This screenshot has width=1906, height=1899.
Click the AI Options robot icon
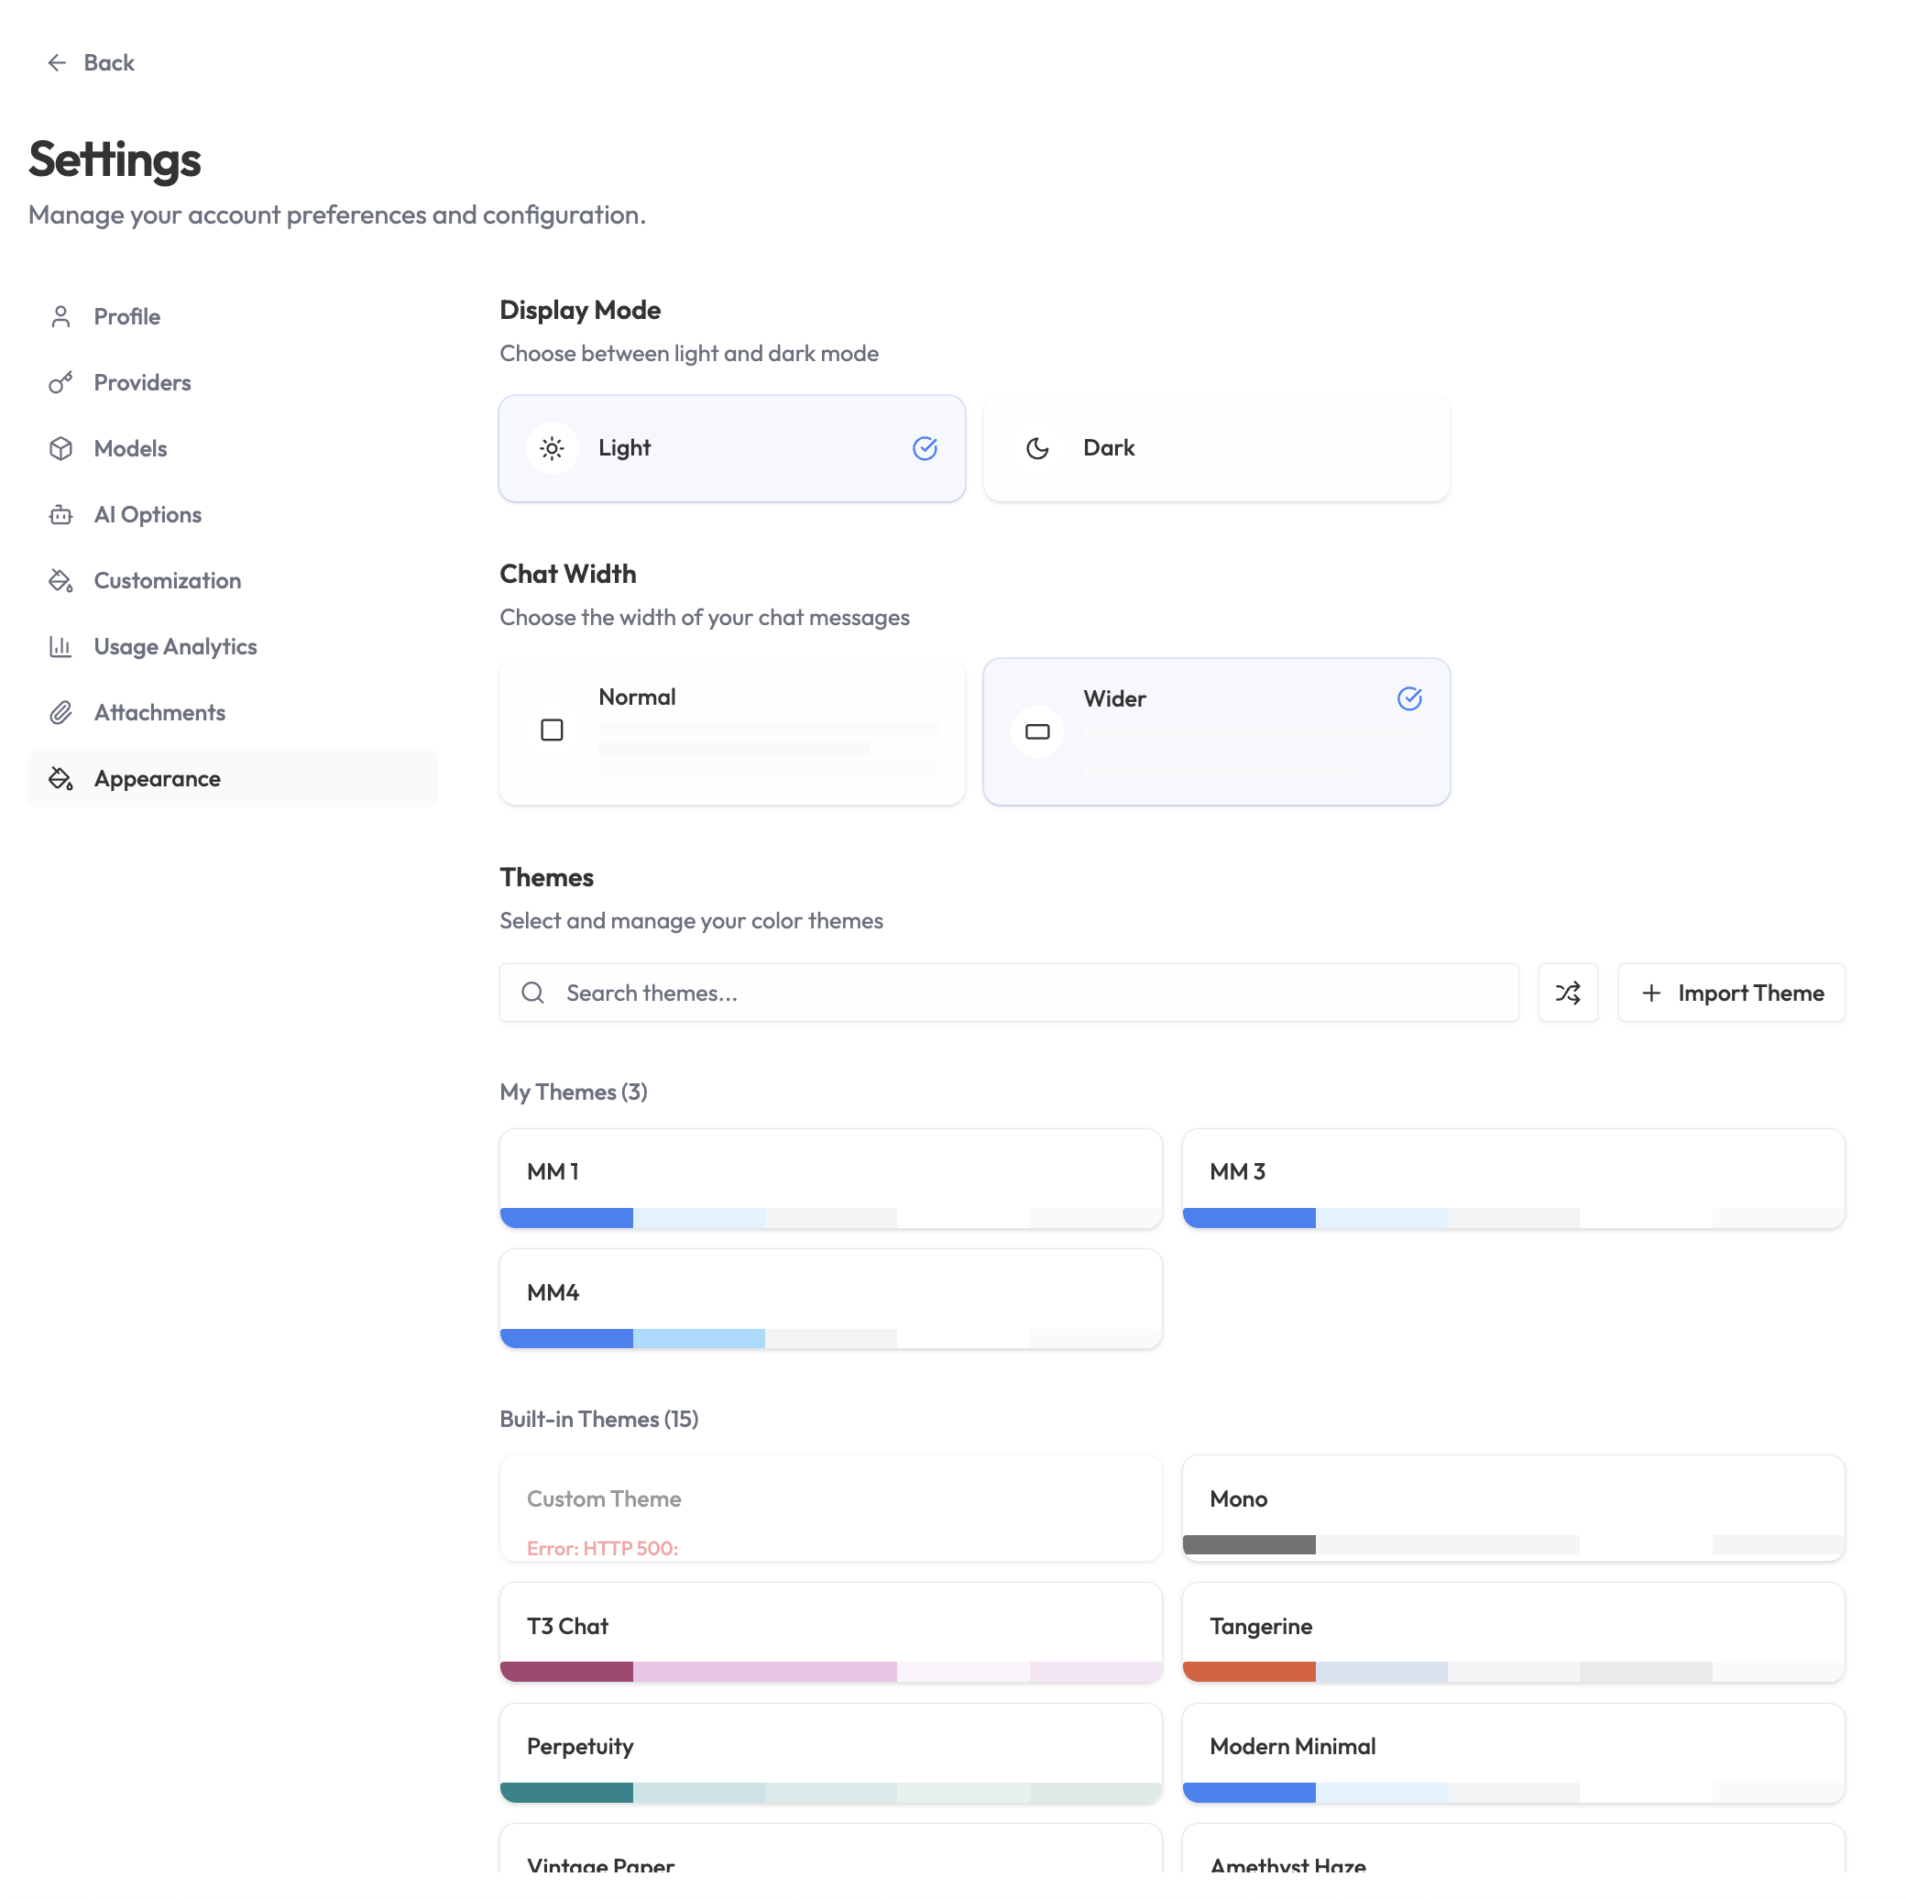(x=61, y=515)
